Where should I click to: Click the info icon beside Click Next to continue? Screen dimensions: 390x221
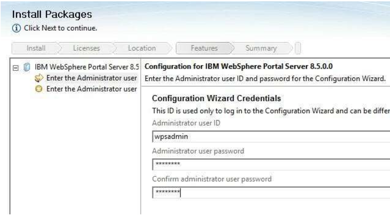pos(15,28)
